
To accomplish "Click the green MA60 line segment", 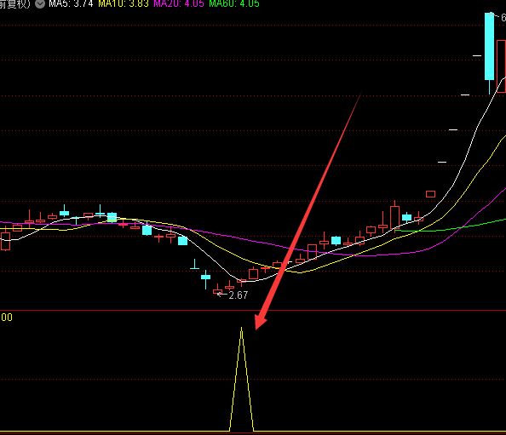I will 451,227.
